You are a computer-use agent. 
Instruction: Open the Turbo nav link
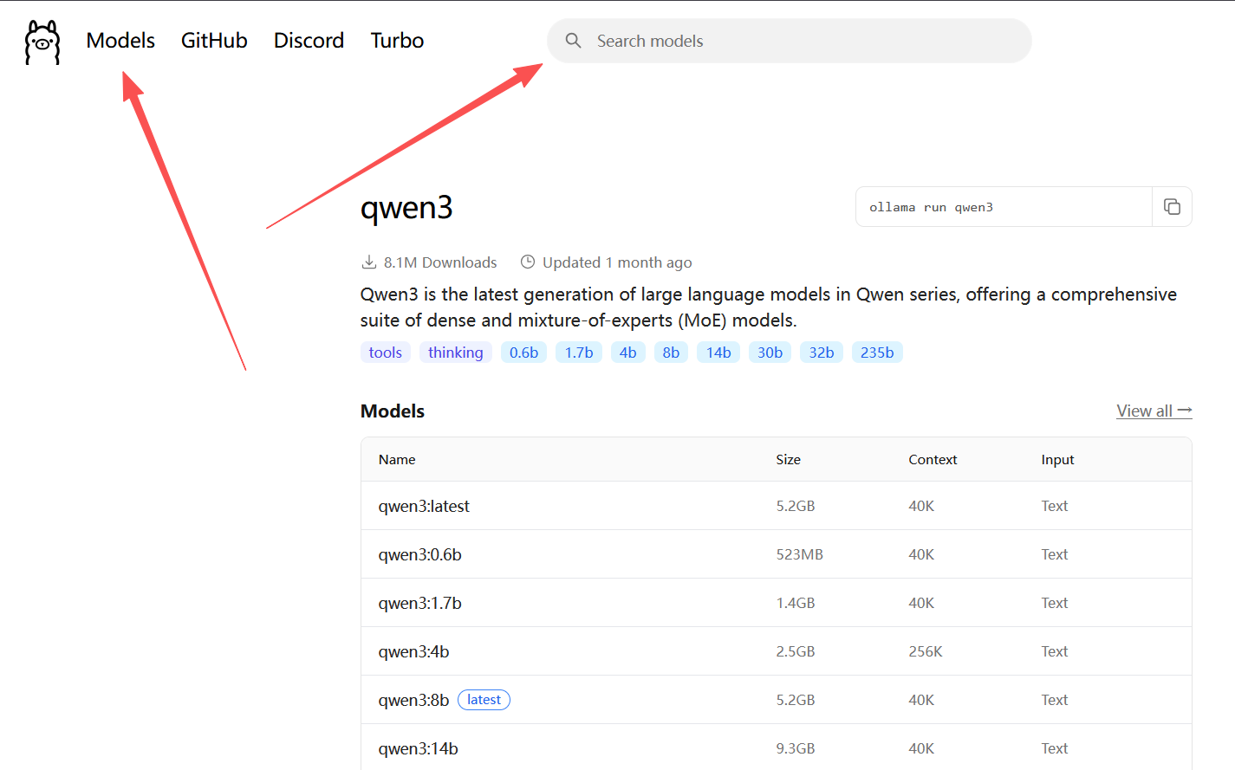point(397,41)
